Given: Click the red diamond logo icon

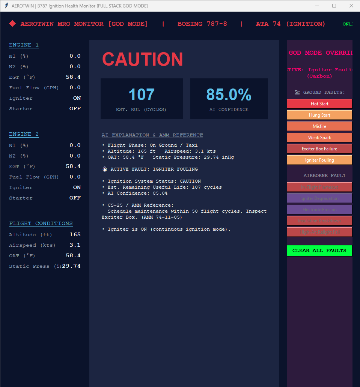Looking at the screenshot, I should point(12,24).
